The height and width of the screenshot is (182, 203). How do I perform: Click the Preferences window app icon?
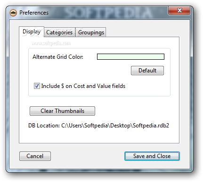click(x=13, y=13)
